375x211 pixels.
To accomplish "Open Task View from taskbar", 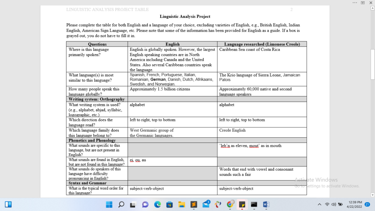I will coord(133,204).
